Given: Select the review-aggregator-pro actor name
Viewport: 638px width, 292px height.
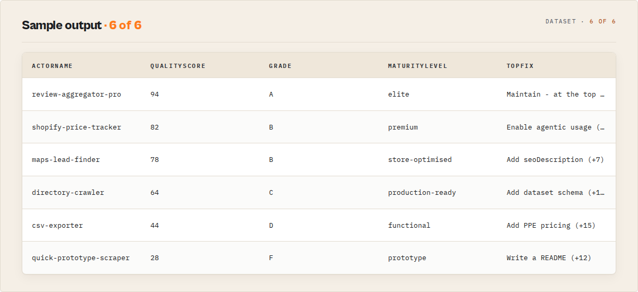Looking at the screenshot, I should (x=77, y=95).
